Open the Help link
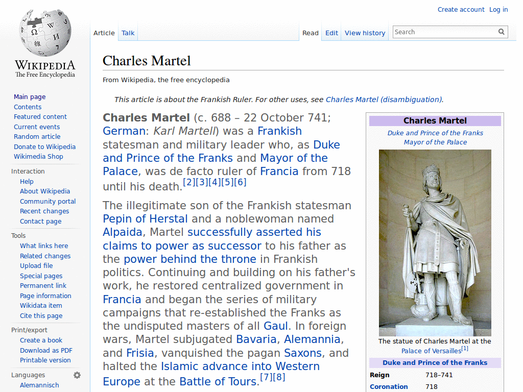The width and height of the screenshot is (523, 392). click(x=27, y=182)
